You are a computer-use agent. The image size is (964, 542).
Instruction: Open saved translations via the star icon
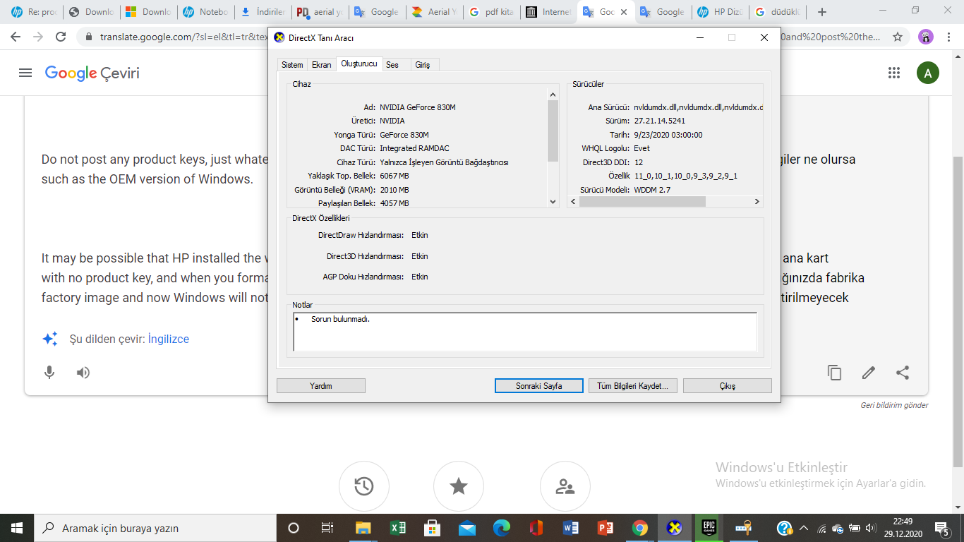tap(459, 486)
